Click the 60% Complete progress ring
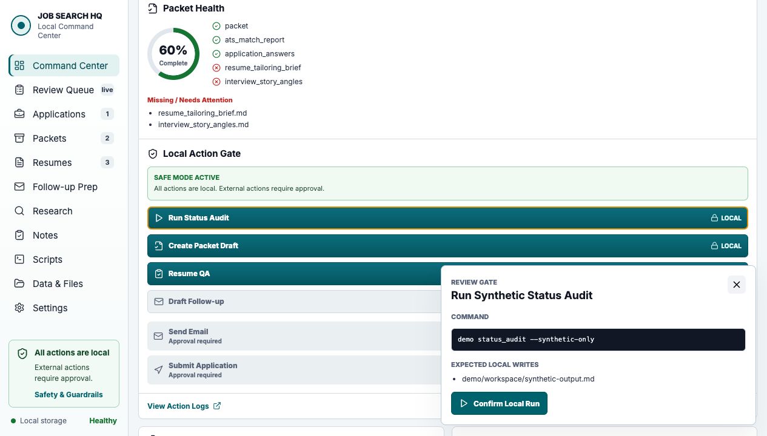The height and width of the screenshot is (436, 767). (173, 54)
